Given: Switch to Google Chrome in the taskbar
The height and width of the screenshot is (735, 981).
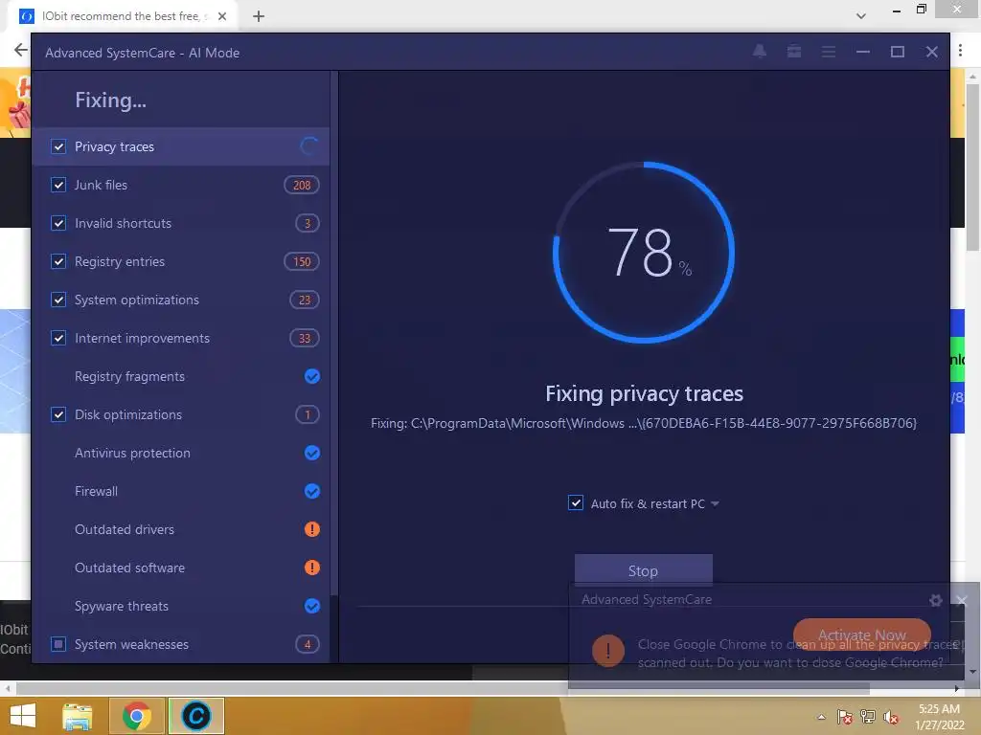Looking at the screenshot, I should point(137,716).
